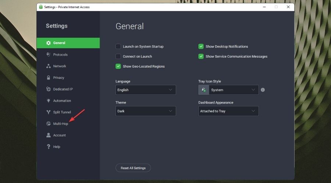
Task: Click the Automation lightbulb icon
Action: click(x=49, y=101)
